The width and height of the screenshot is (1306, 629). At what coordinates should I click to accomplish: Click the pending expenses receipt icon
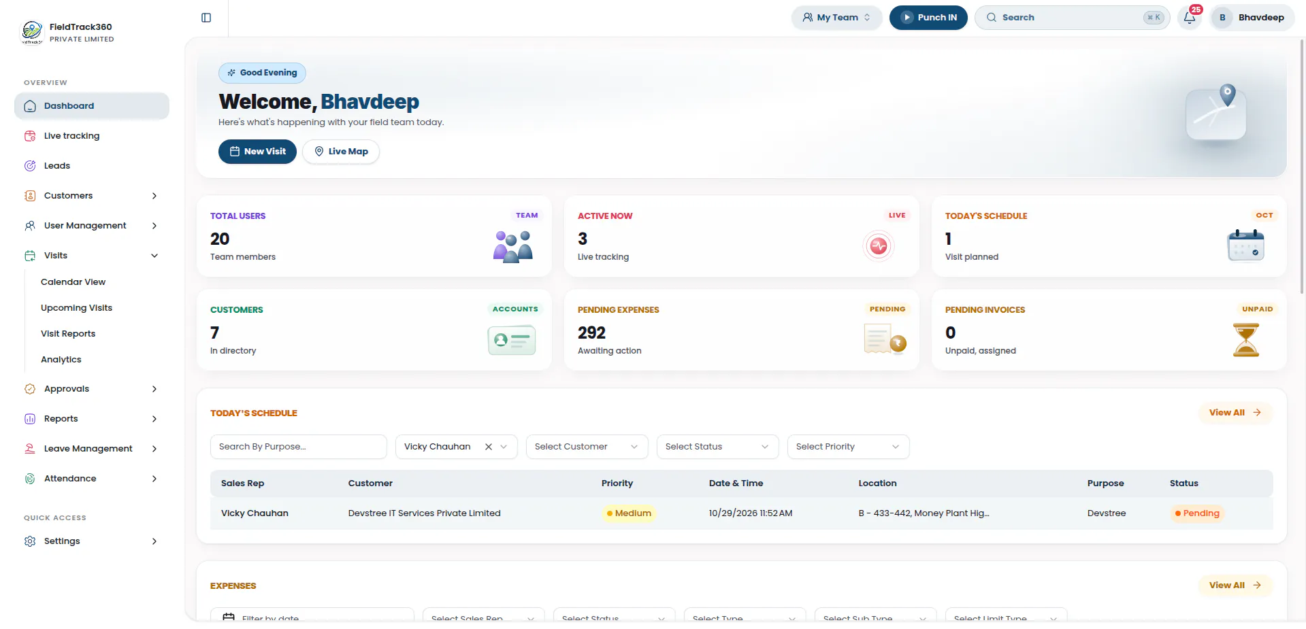[885, 339]
